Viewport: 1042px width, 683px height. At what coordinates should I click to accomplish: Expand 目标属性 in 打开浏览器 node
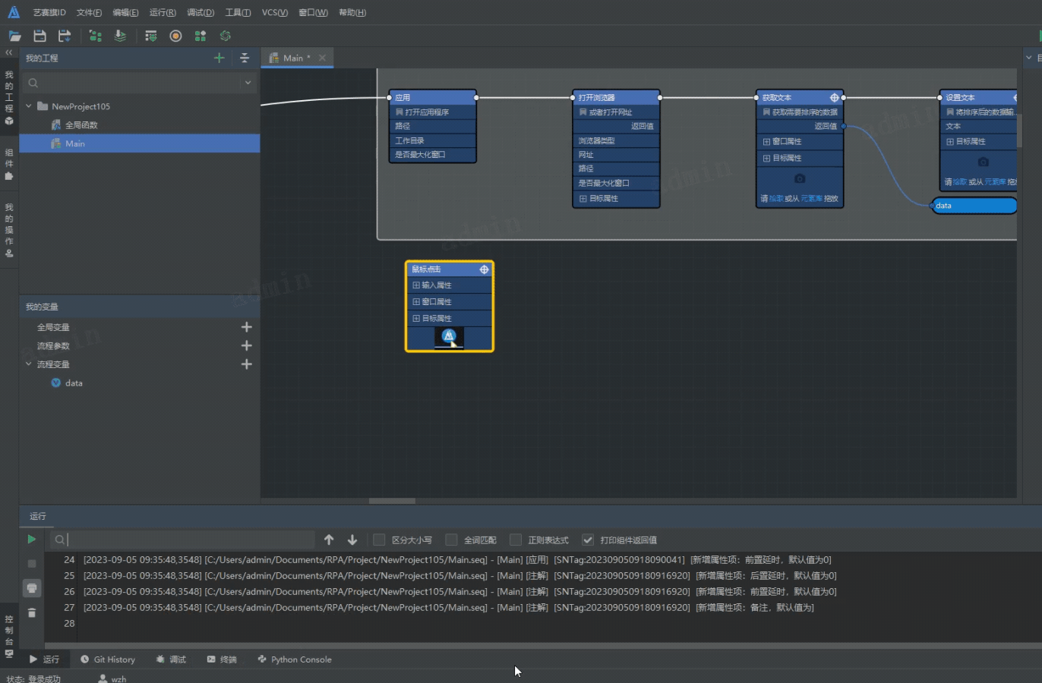(x=583, y=199)
